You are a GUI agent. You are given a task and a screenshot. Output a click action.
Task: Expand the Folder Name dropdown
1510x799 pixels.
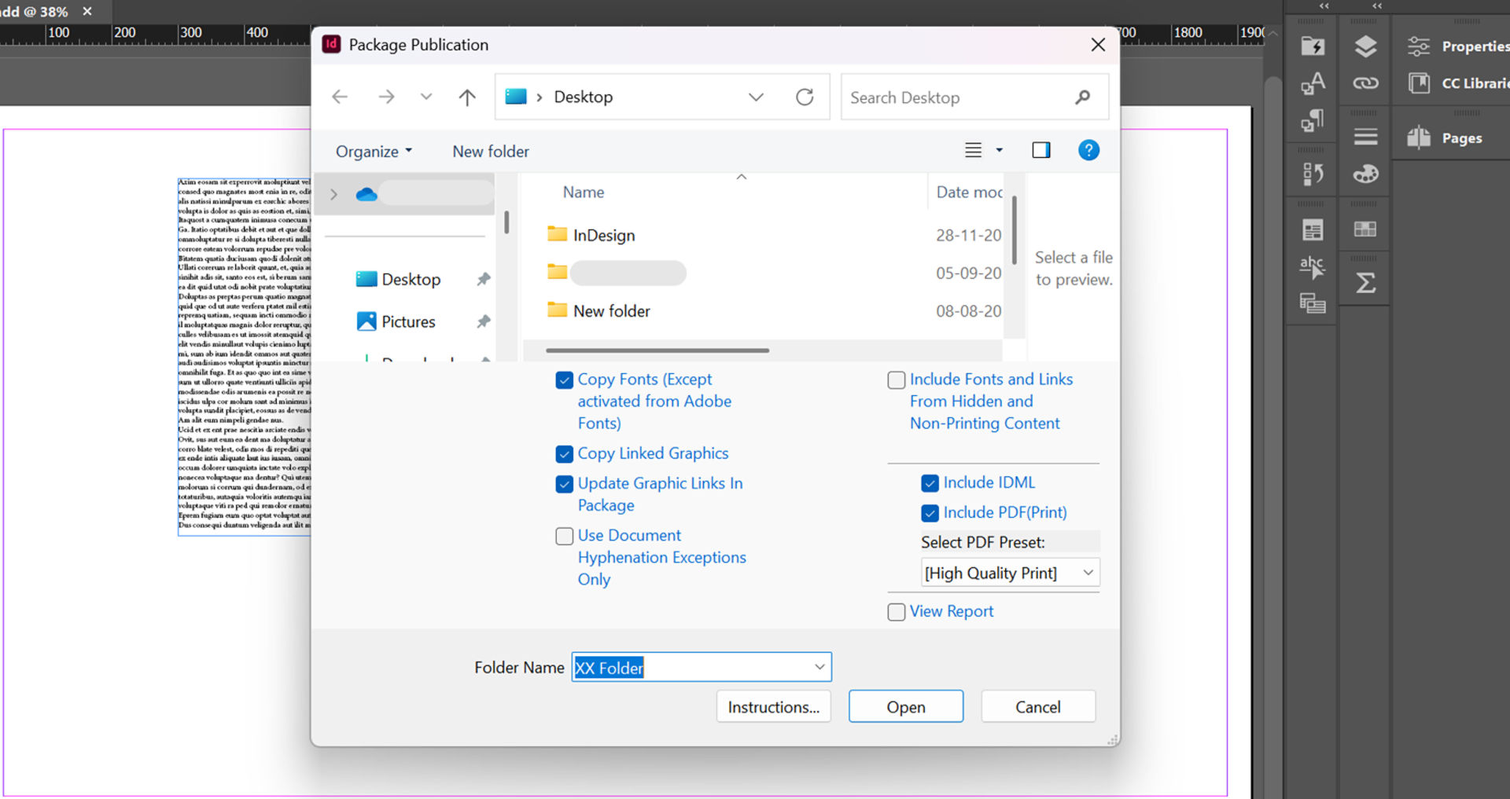(x=818, y=667)
